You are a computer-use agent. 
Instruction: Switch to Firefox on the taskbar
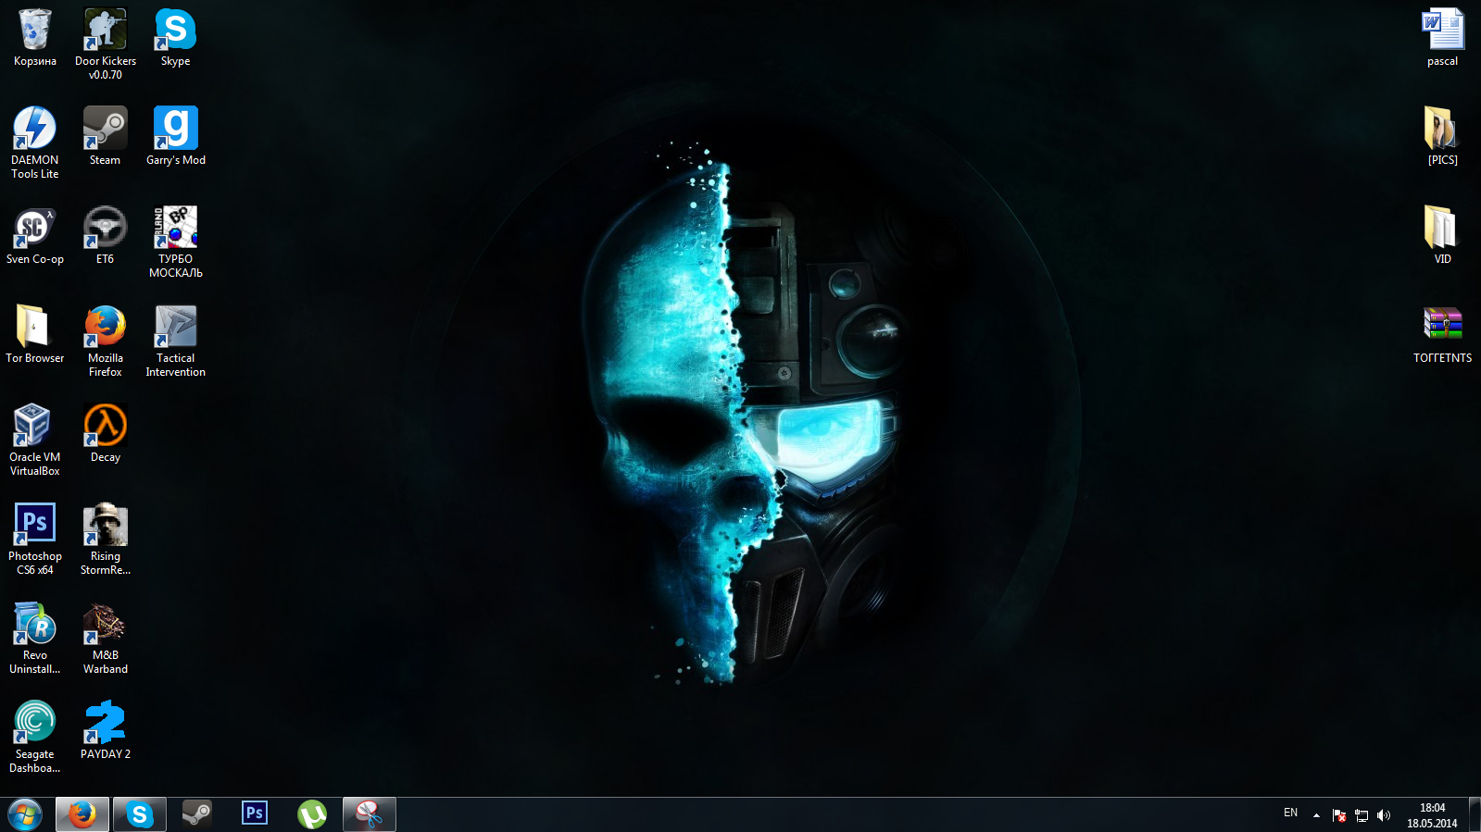coord(82,814)
